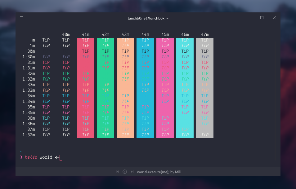The width and height of the screenshot is (296, 189).
Task: Click the word hello in the prompt
Action: click(x=31, y=157)
